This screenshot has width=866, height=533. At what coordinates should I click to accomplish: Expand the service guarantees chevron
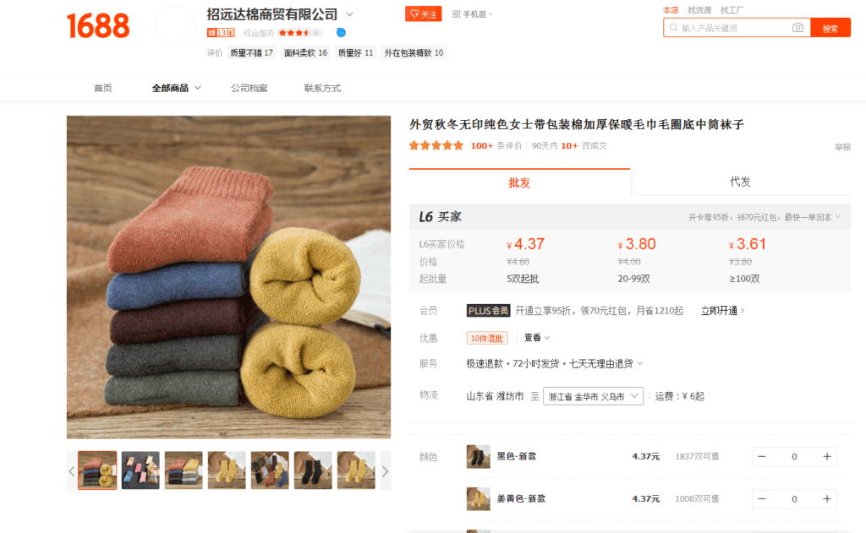click(640, 363)
